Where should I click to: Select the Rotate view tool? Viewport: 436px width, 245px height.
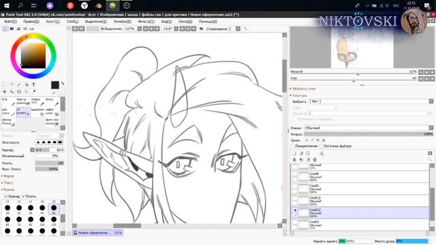(19, 92)
